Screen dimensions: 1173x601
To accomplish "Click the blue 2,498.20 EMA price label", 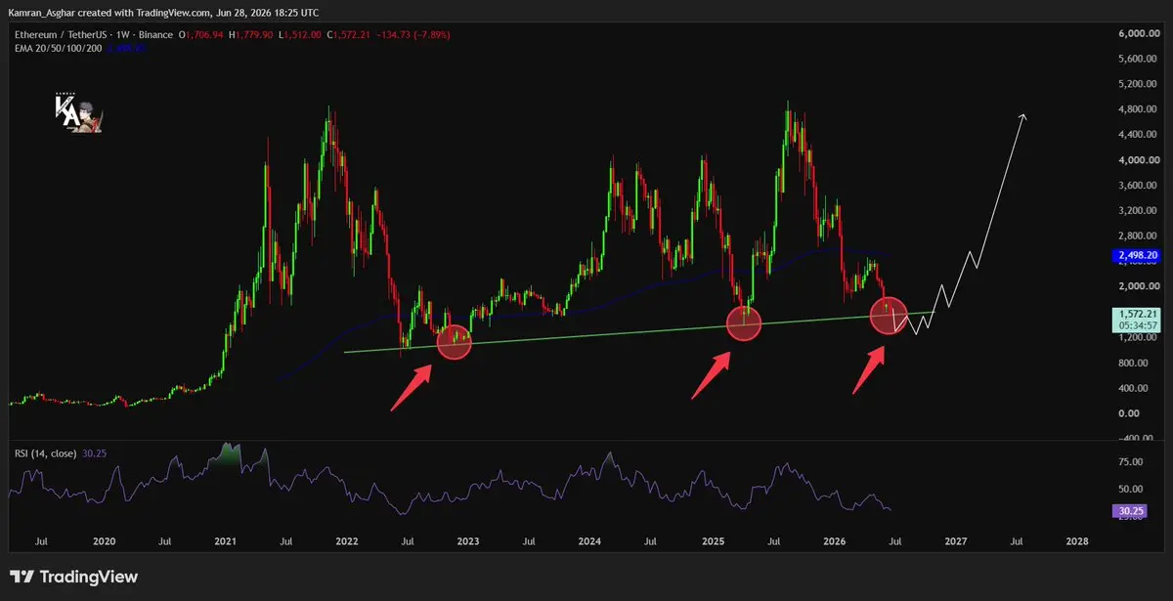I will pos(1136,256).
